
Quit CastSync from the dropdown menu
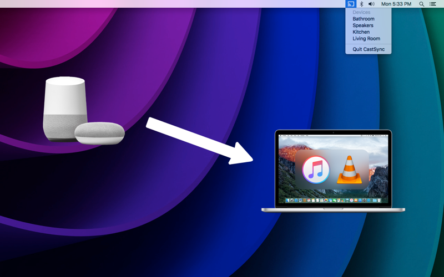[369, 49]
